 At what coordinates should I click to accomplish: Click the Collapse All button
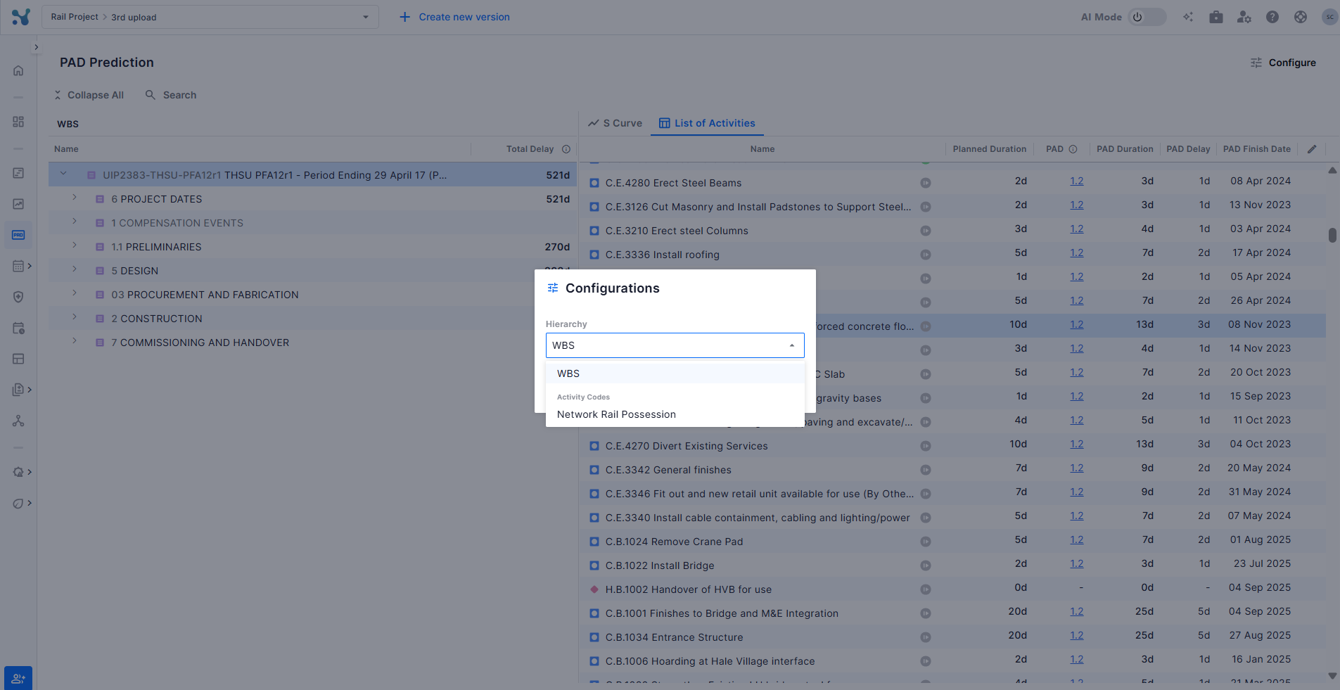click(89, 95)
